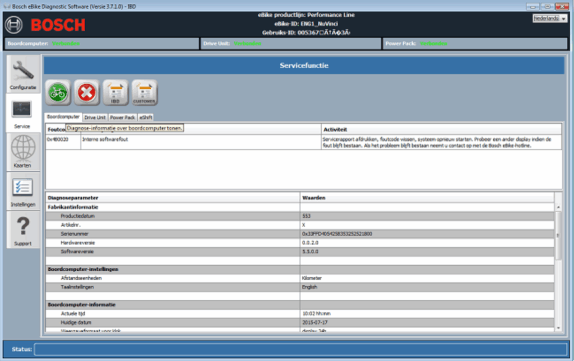The height and width of the screenshot is (361, 574).
Task: Click the application icon in the title bar
Action: click(7, 6)
